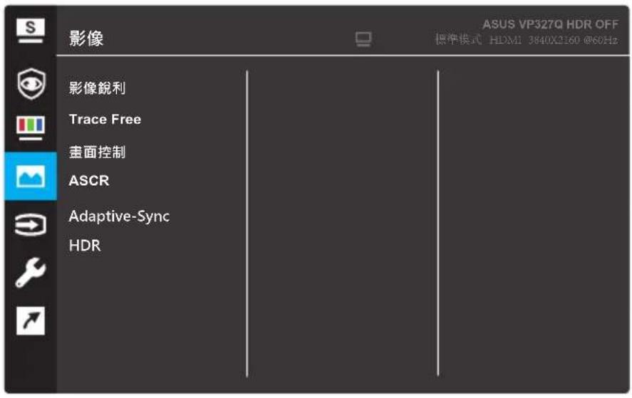Click the HDMI input indicator
Screen dimensions: 632x398
click(505, 40)
